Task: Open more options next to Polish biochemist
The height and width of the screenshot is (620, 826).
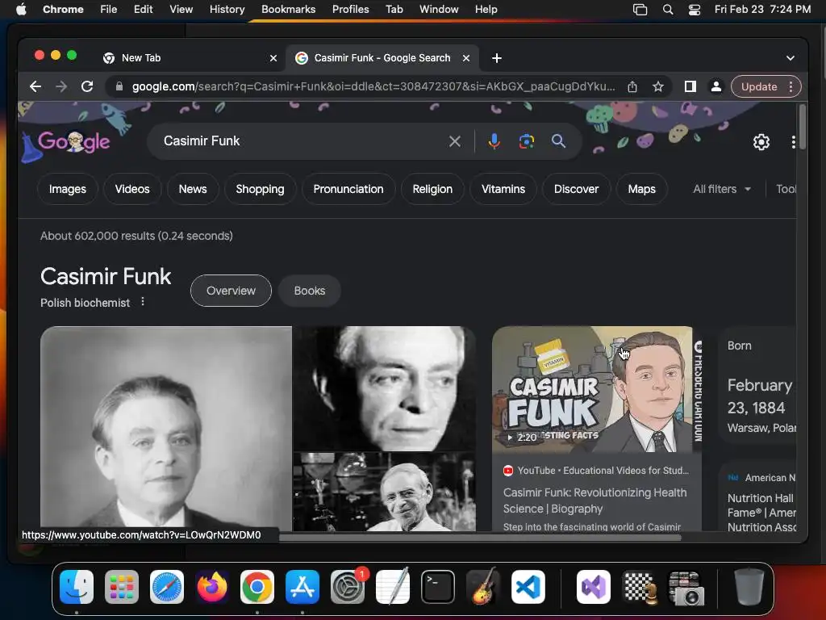Action: [x=143, y=302]
